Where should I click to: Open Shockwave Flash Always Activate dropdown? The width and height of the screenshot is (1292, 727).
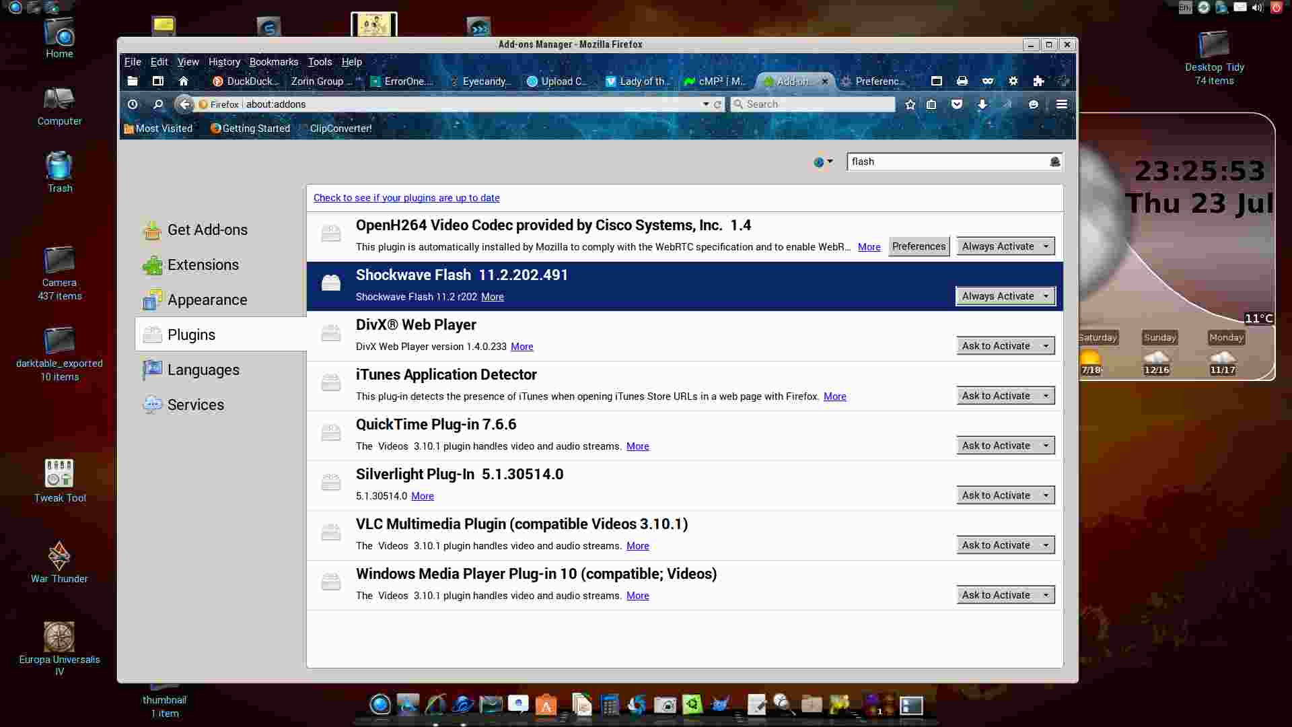1005,296
